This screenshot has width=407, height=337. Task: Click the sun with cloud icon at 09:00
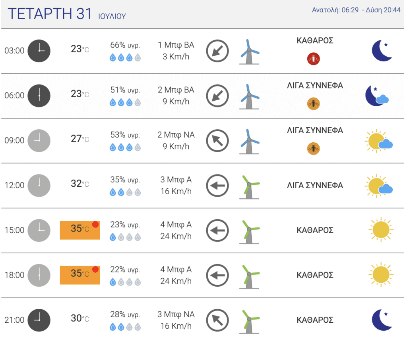(379, 141)
